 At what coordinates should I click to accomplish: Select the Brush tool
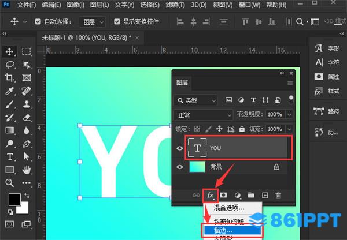click(x=9, y=104)
